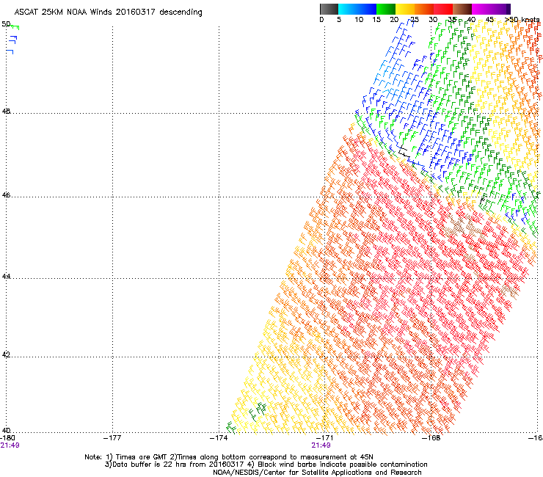Click the NOAA/NESDIS Center for Satellite Applications credit
This screenshot has height=477, width=543.
[317, 473]
